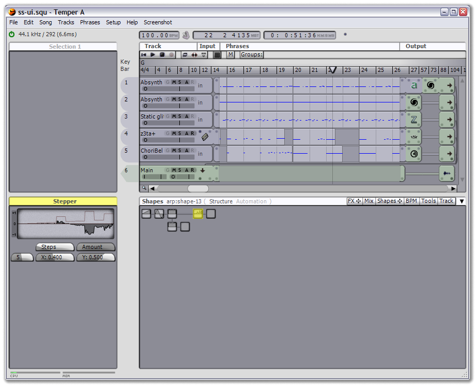Click the zoom magnifier icon below tracks
This screenshot has width=475, height=385.
[145, 188]
